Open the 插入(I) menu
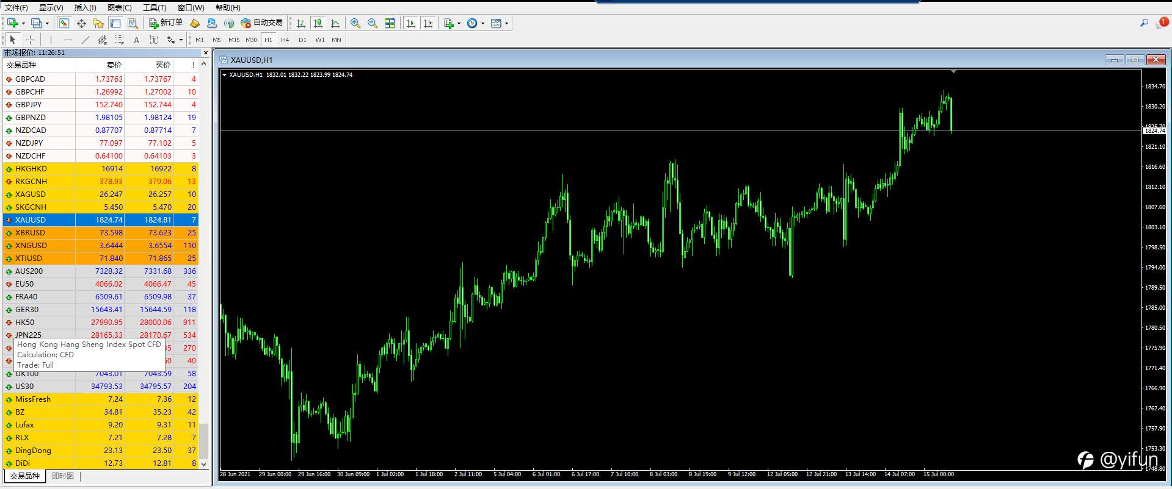This screenshot has width=1172, height=489. [x=86, y=7]
